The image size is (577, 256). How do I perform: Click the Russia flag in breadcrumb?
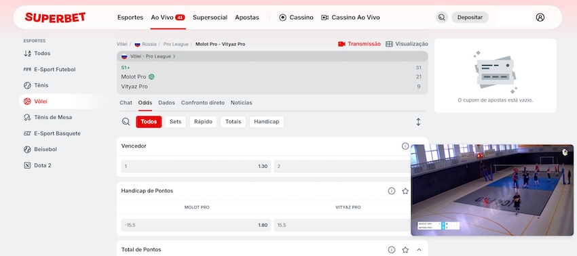click(137, 44)
